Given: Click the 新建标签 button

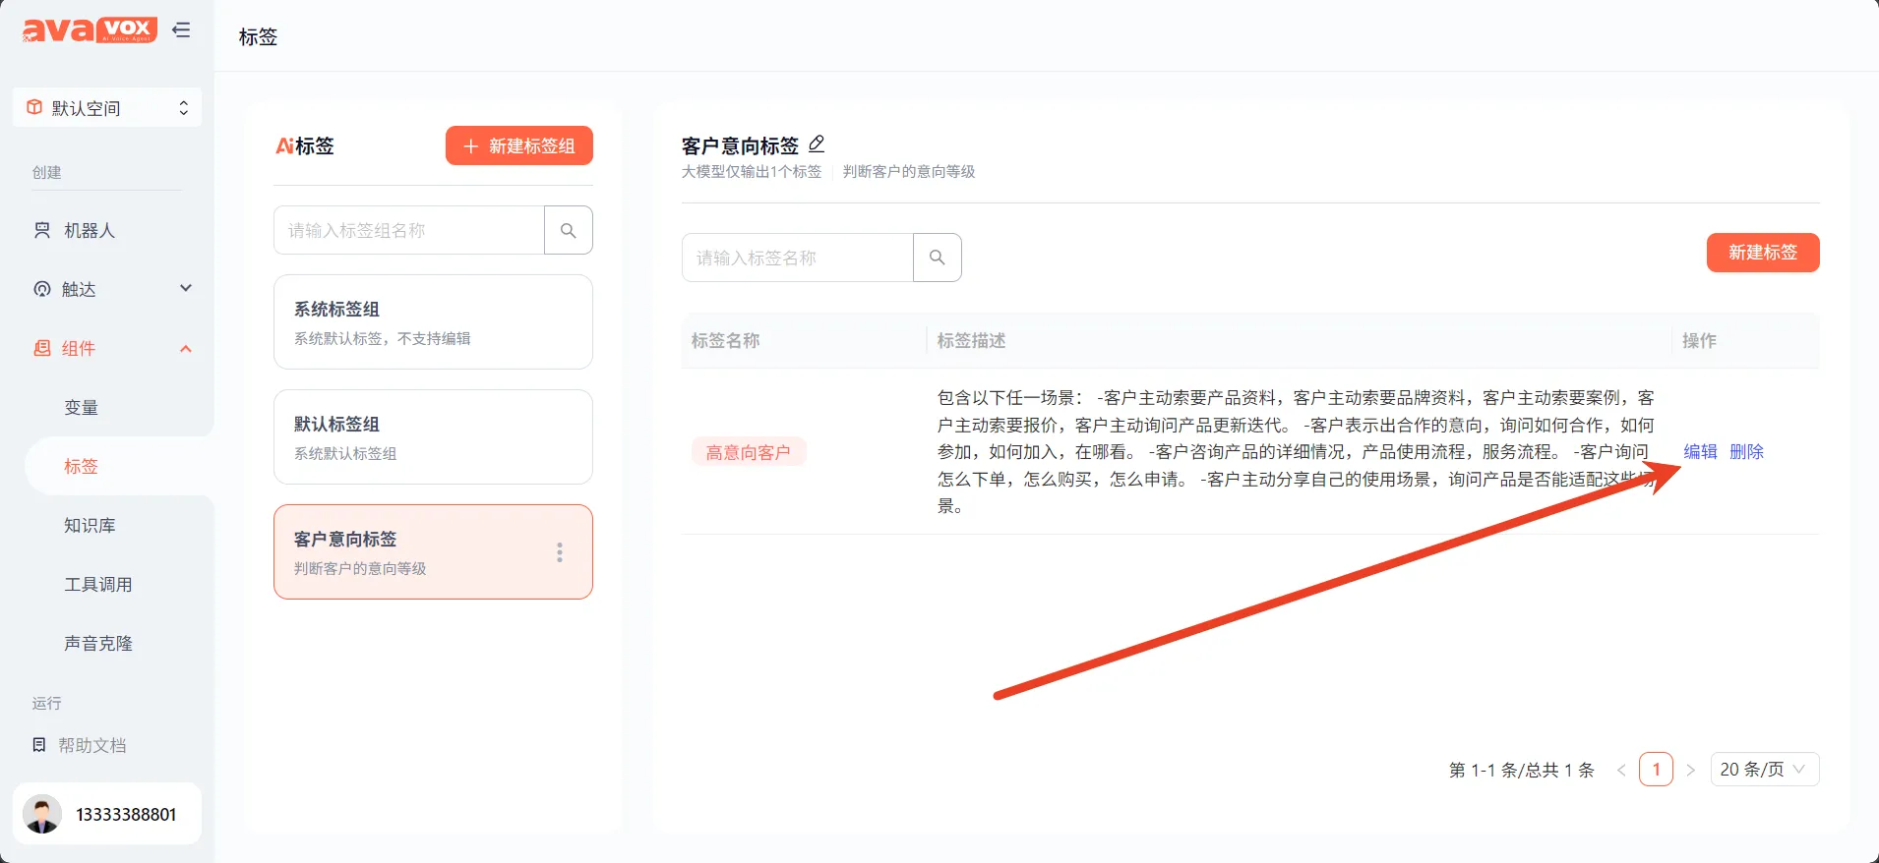Looking at the screenshot, I should tap(1762, 253).
